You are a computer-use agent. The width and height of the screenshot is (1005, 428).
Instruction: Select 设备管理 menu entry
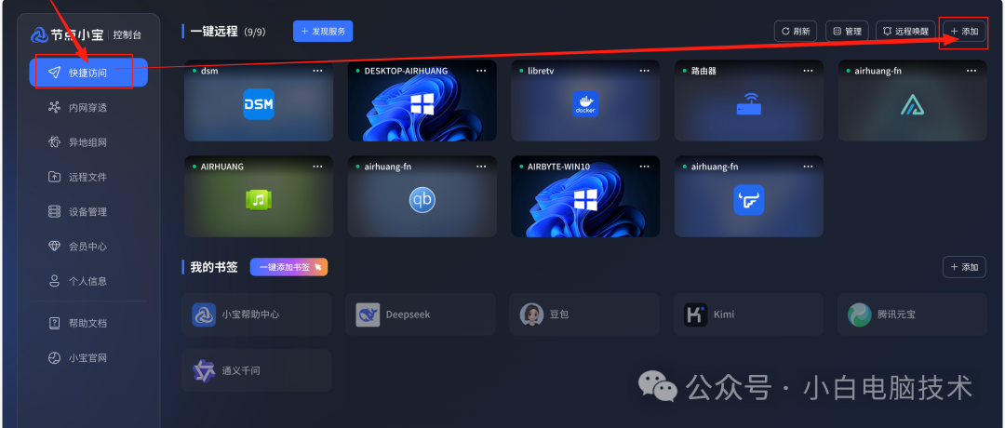pos(88,211)
